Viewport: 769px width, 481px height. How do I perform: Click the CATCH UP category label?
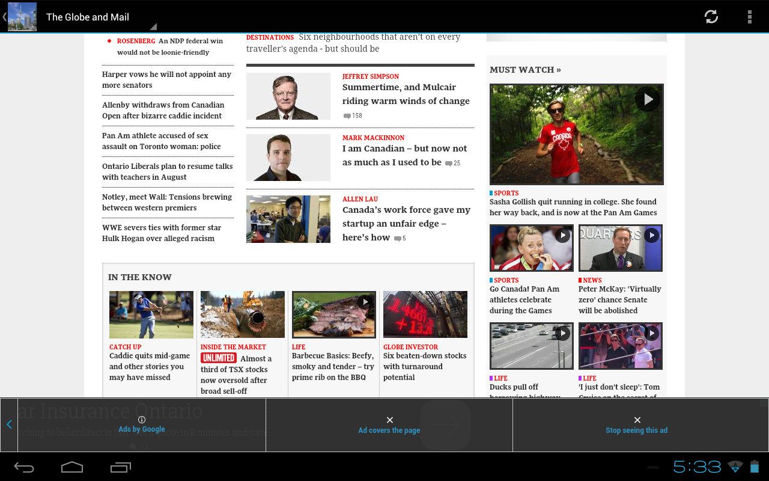click(126, 347)
